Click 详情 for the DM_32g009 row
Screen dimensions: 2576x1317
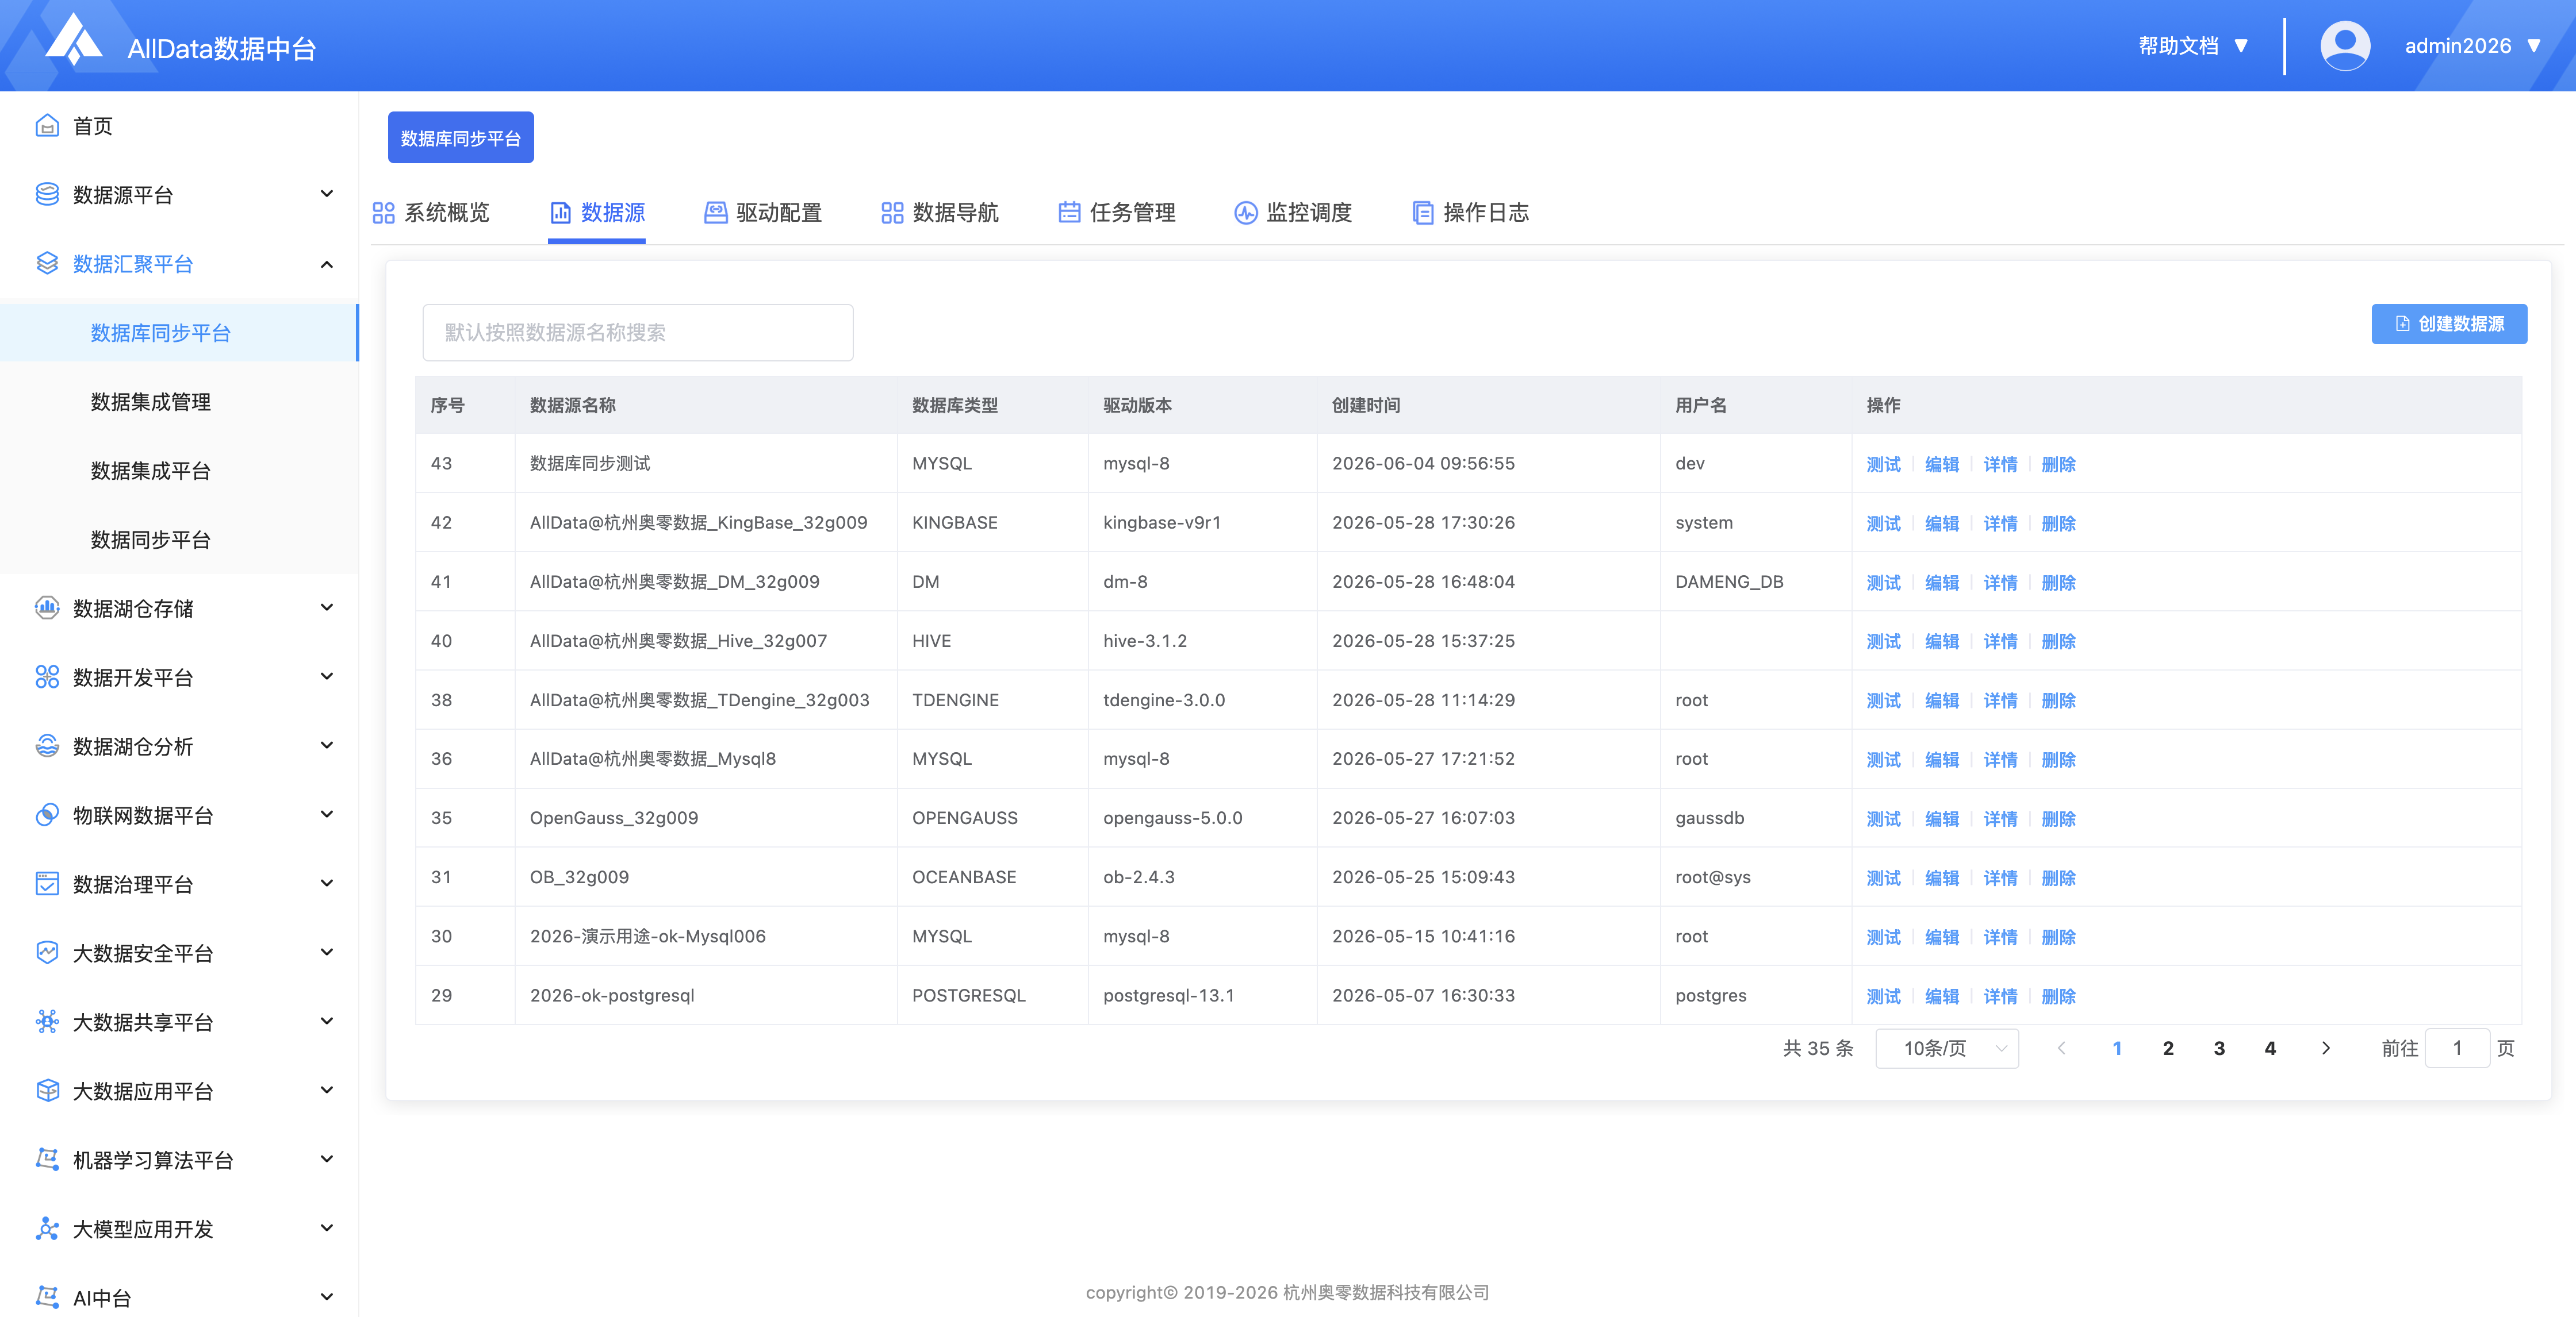click(2000, 583)
